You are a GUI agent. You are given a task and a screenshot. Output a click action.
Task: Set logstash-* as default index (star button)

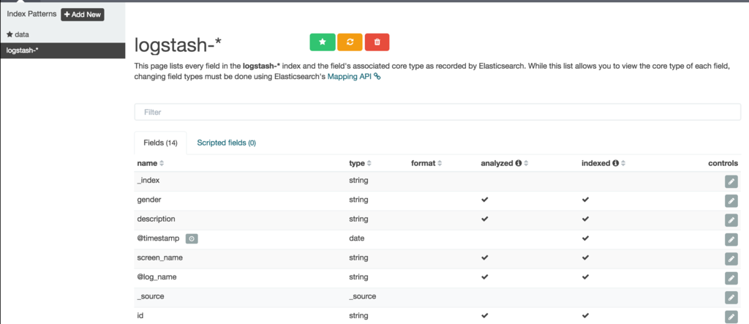pos(323,42)
